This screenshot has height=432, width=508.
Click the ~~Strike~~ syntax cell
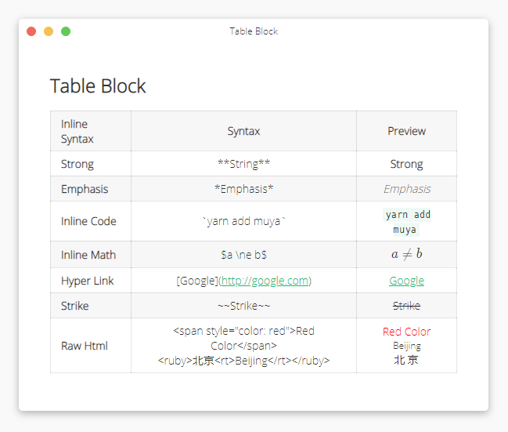point(243,306)
